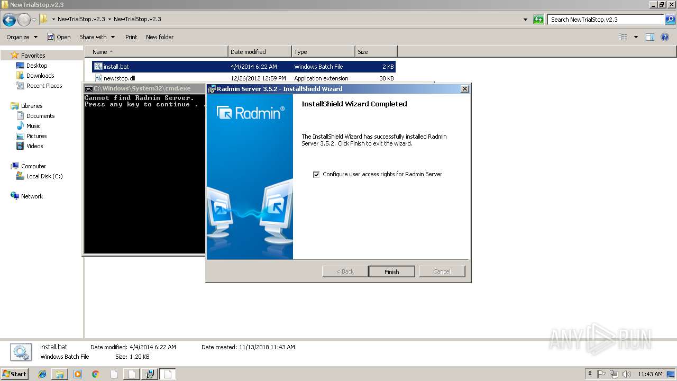Viewport: 677px width, 381px height.
Task: Launch Google Chrome from the taskbar
Action: click(x=96, y=374)
